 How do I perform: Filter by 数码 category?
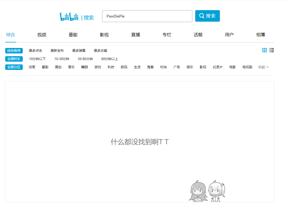(x=124, y=67)
